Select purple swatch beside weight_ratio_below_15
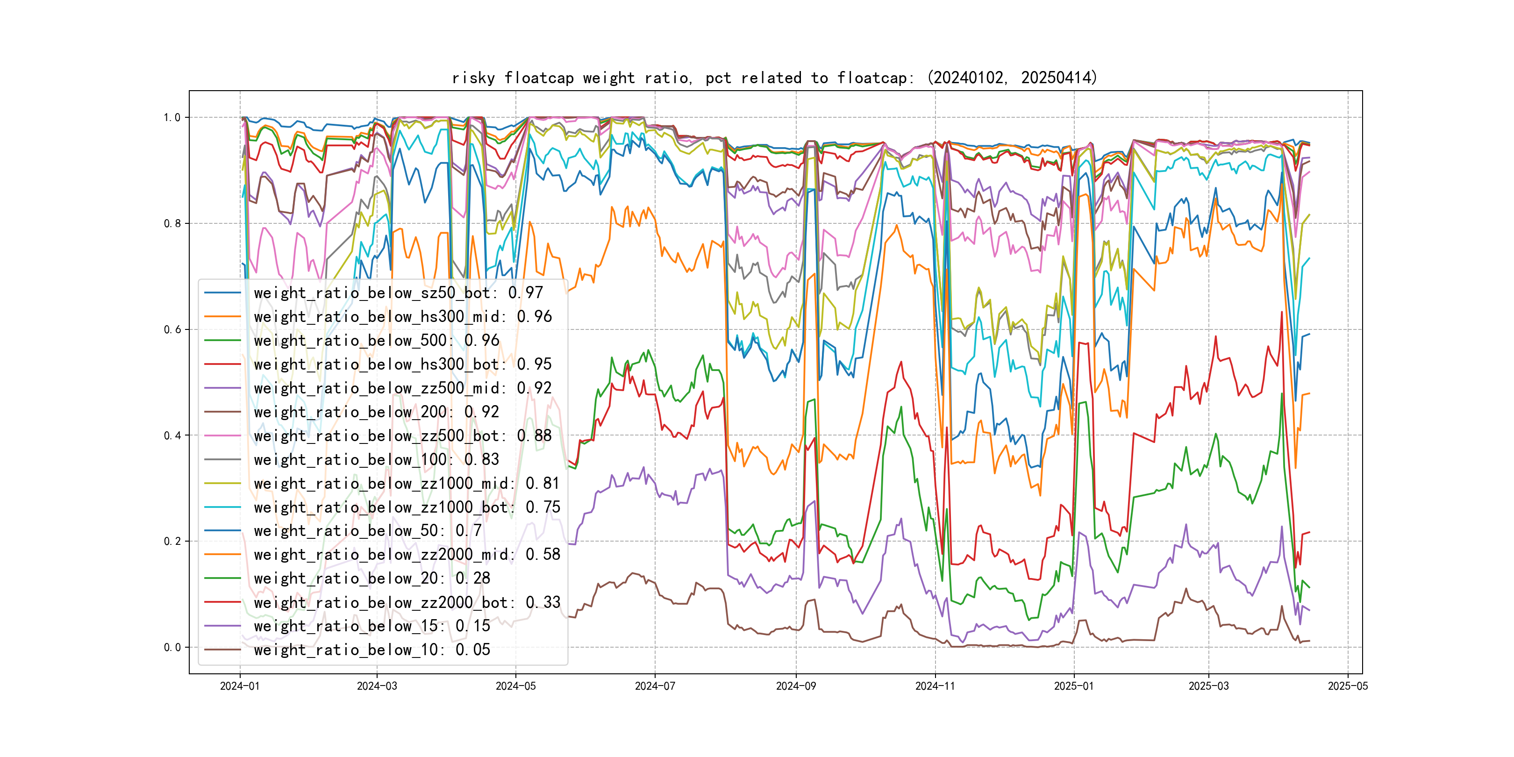This screenshot has width=1514, height=757. click(222, 626)
